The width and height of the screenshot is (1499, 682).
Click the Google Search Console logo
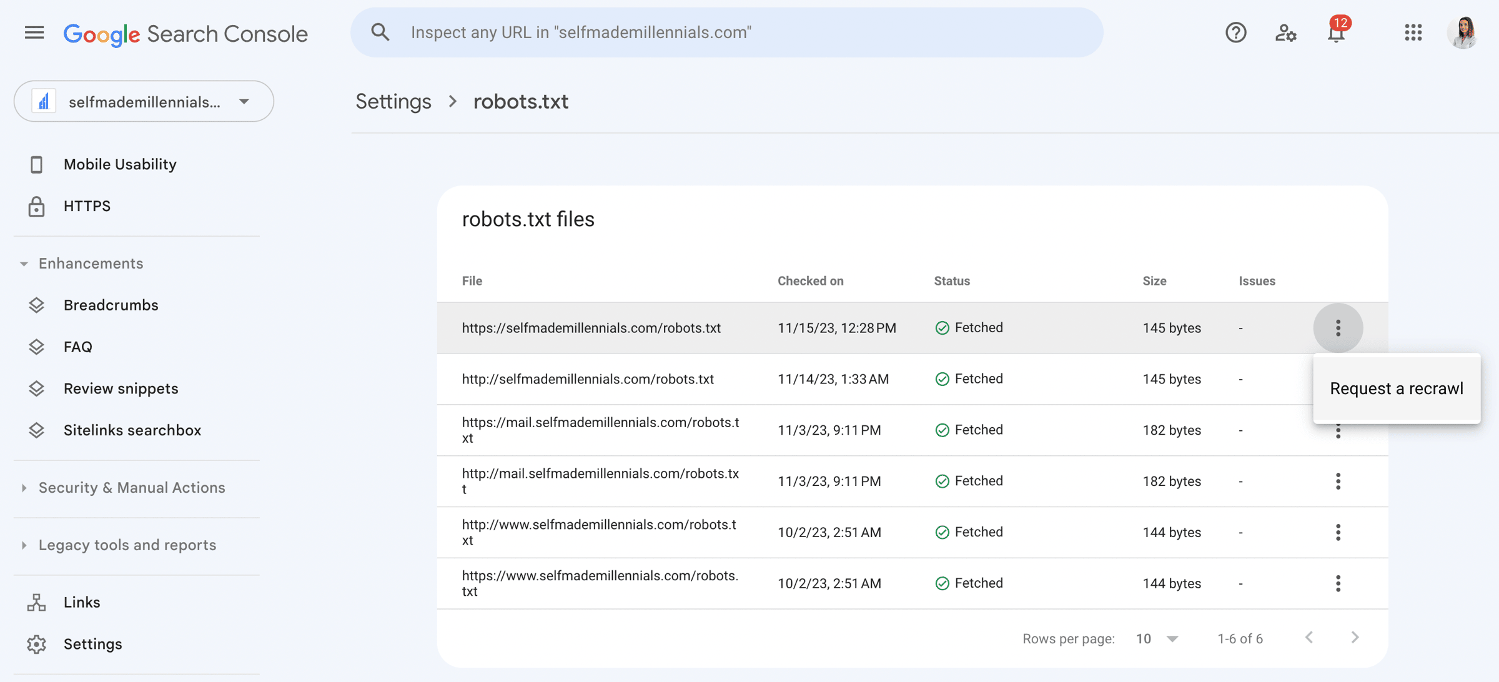coord(186,34)
